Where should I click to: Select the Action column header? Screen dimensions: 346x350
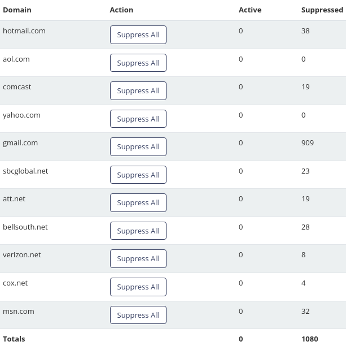coord(121,10)
